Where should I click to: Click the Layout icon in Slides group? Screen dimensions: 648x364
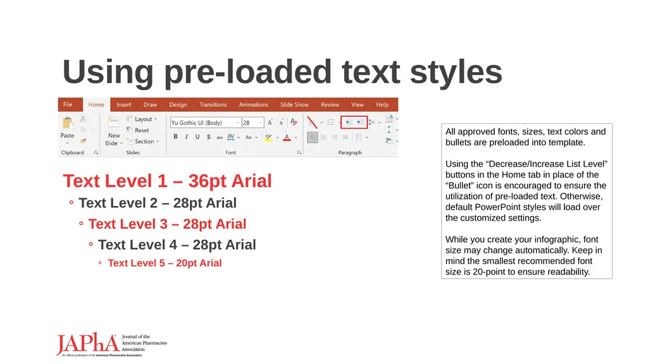pos(130,119)
